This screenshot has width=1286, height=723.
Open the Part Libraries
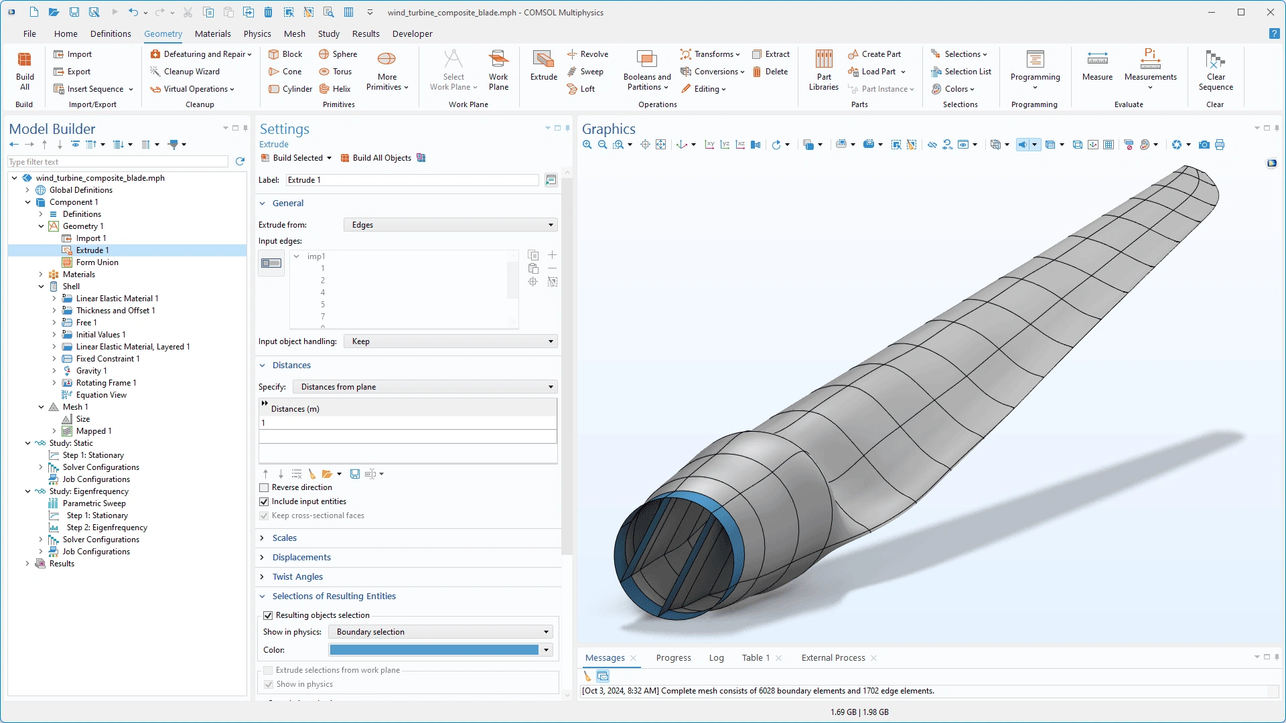(x=823, y=70)
